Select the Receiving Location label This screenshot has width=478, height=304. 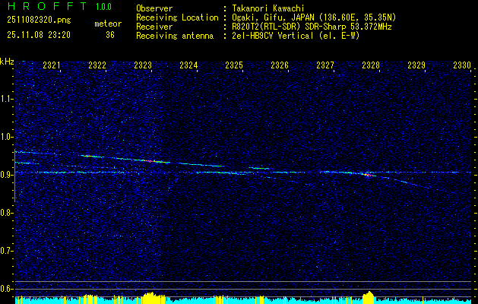(x=177, y=17)
